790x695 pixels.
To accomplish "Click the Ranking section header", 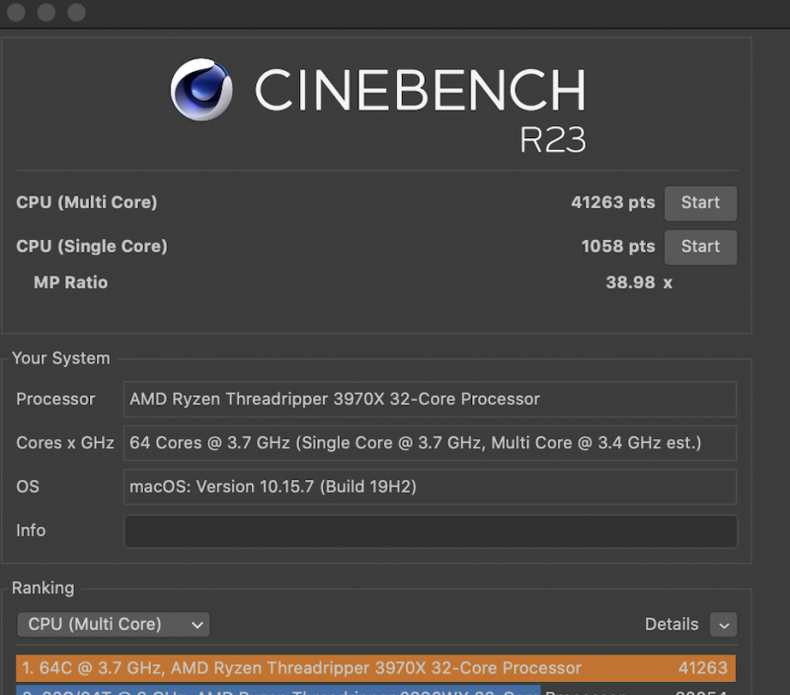I will point(42,588).
